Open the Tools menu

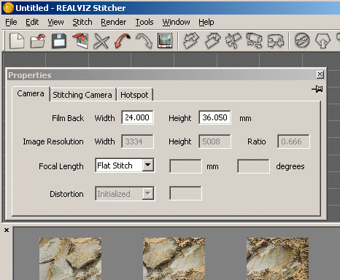(144, 22)
